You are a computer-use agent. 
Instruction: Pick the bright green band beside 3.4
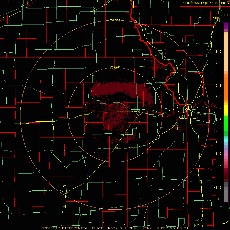pyautogui.click(x=226, y=123)
